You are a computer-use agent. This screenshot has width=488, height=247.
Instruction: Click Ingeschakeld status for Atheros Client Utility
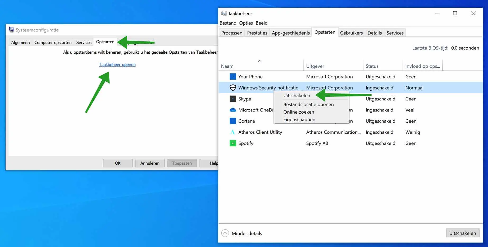coord(379,132)
